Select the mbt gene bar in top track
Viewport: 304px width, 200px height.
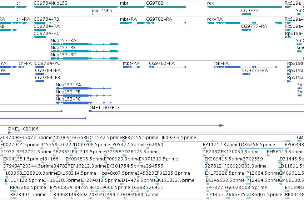pos(133,7)
